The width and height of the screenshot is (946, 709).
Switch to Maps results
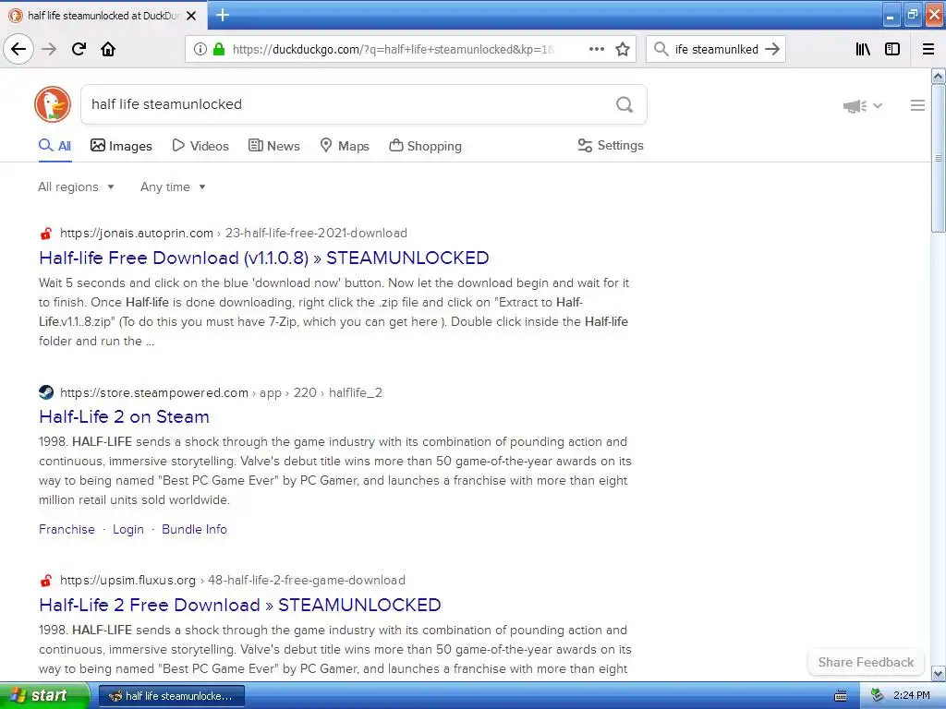pyautogui.click(x=345, y=146)
